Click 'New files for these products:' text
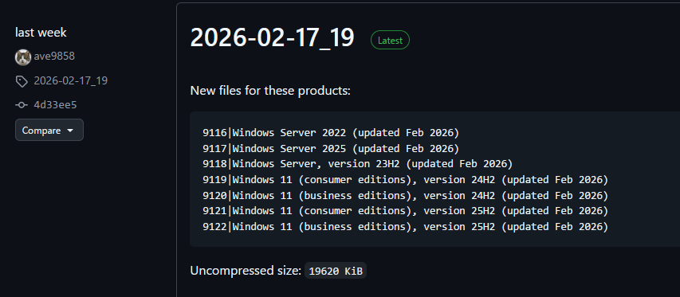 [270, 91]
